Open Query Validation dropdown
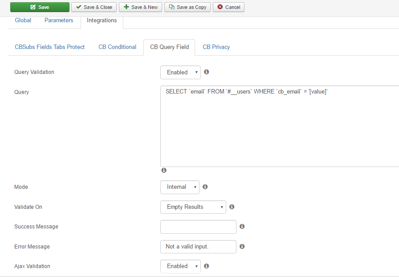Image resolution: width=399 pixels, height=277 pixels. pos(180,72)
